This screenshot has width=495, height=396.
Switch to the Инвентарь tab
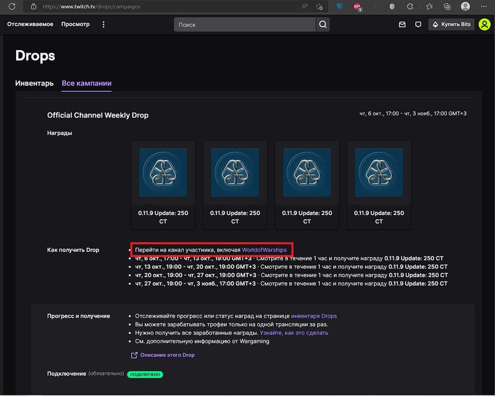click(x=35, y=83)
